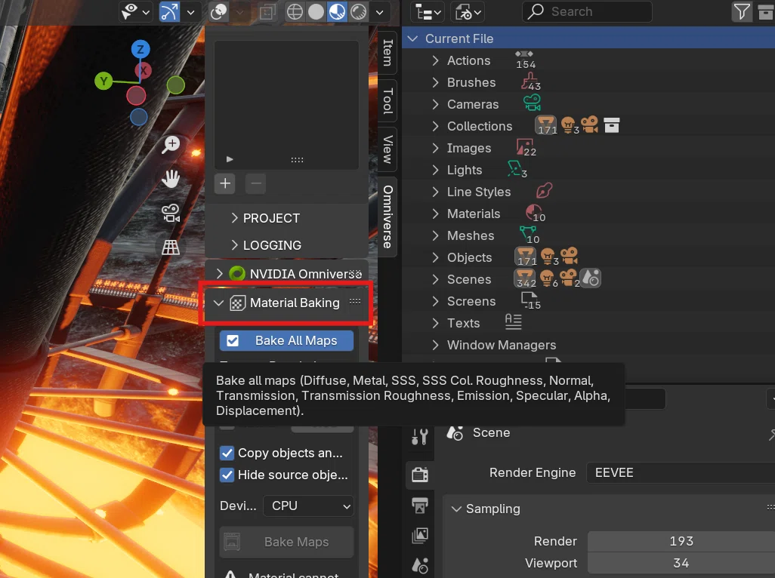
Task: Click the plus add button in list
Action: pyautogui.click(x=225, y=183)
